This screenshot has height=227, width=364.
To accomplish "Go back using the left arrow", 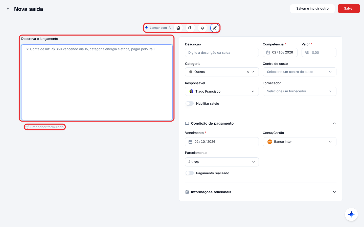I will click(8, 9).
